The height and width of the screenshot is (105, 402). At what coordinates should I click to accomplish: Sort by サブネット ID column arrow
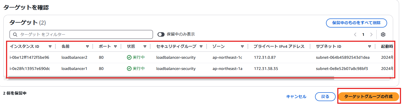[x=369, y=47]
